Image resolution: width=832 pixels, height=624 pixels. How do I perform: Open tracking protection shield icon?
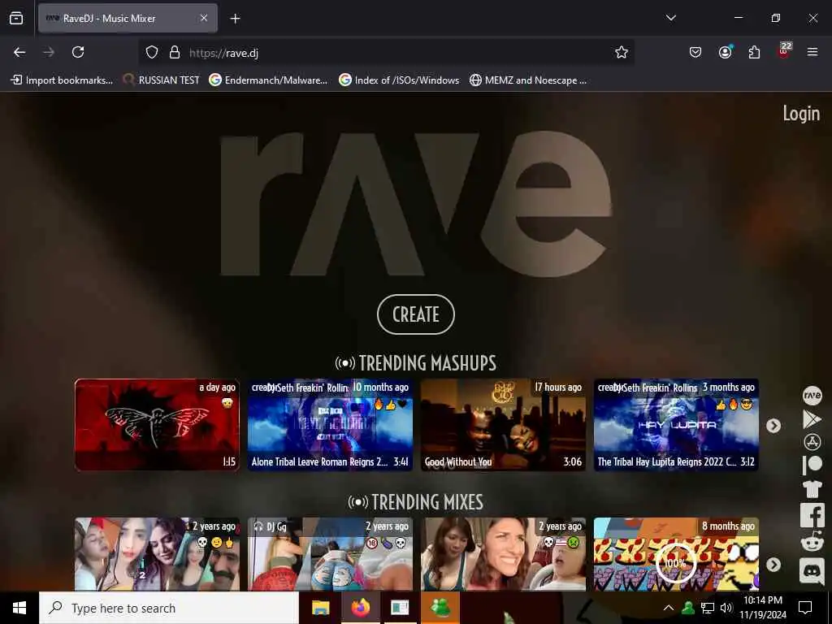click(152, 52)
